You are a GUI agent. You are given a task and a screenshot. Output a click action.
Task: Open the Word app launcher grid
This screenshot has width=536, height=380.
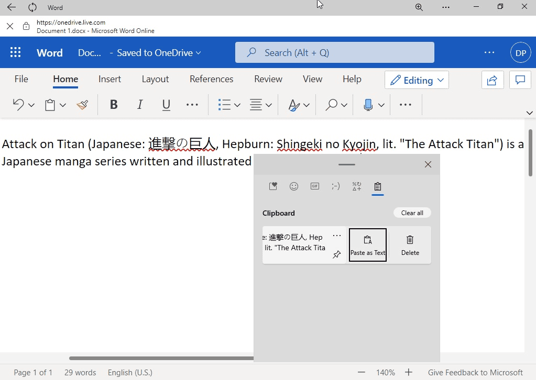pos(16,52)
